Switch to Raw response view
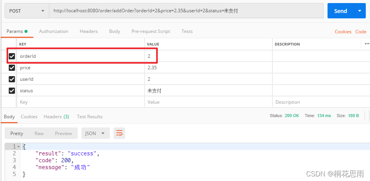 pyautogui.click(x=39, y=133)
